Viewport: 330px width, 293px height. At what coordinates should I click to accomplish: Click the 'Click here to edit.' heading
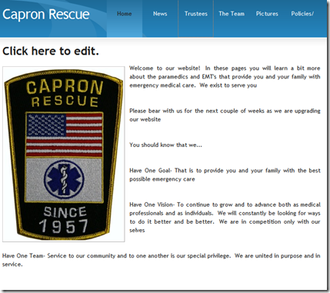[x=51, y=51]
